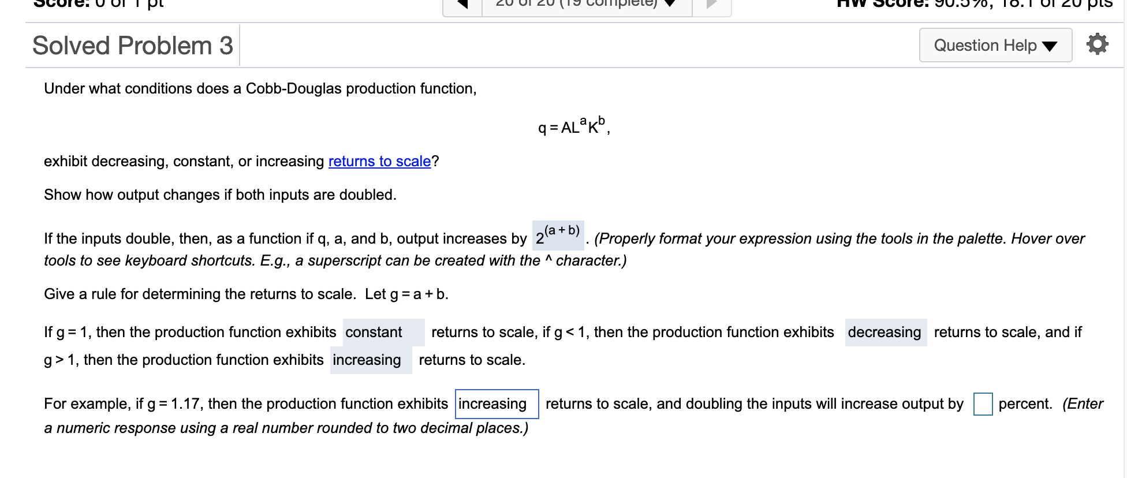Click the text 'Let g = a + b.'

pos(406,294)
